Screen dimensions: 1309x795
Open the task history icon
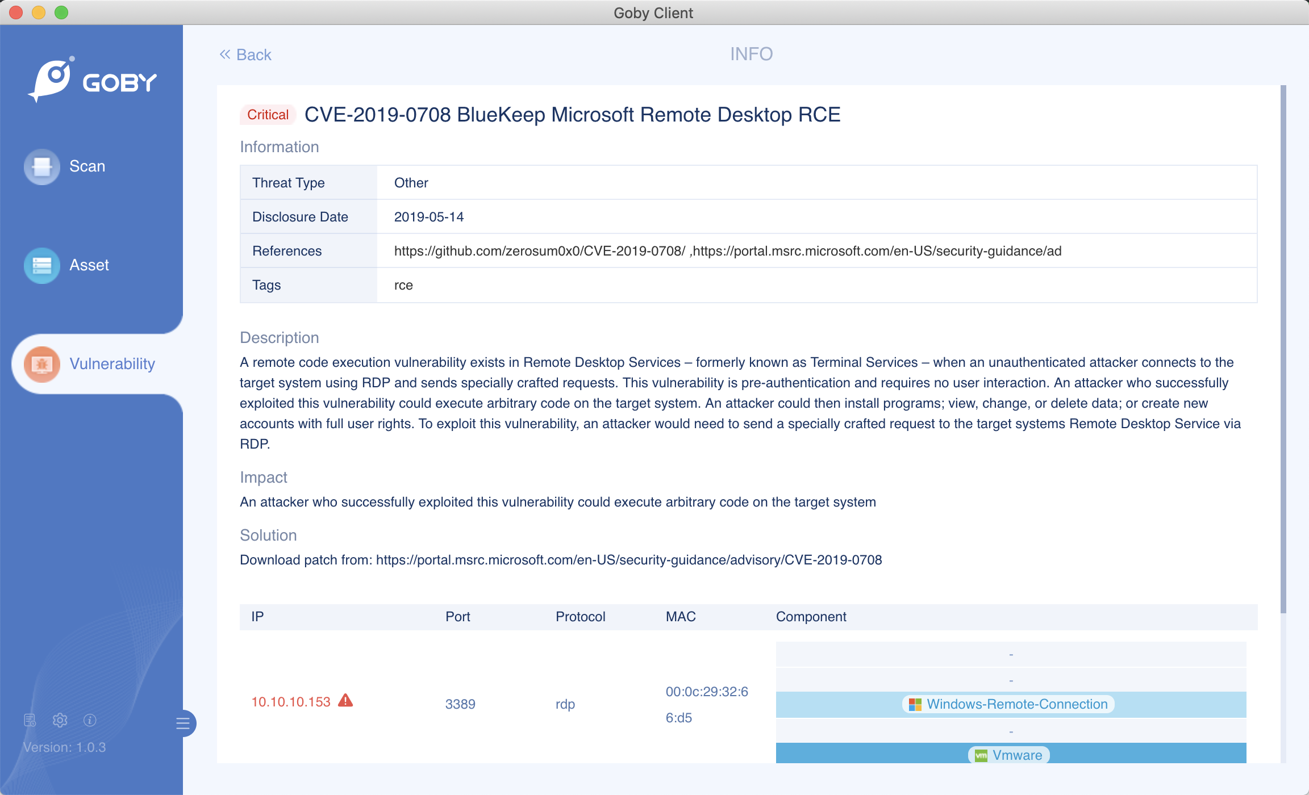pos(30,720)
